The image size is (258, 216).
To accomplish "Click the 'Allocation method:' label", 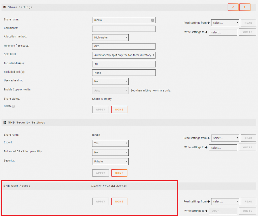I will pyautogui.click(x=15, y=37).
